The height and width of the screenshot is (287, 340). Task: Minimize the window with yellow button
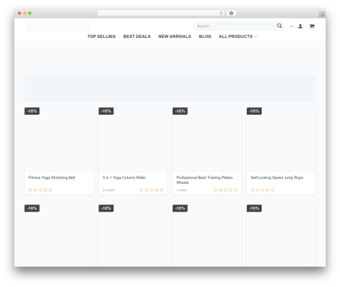click(x=24, y=14)
